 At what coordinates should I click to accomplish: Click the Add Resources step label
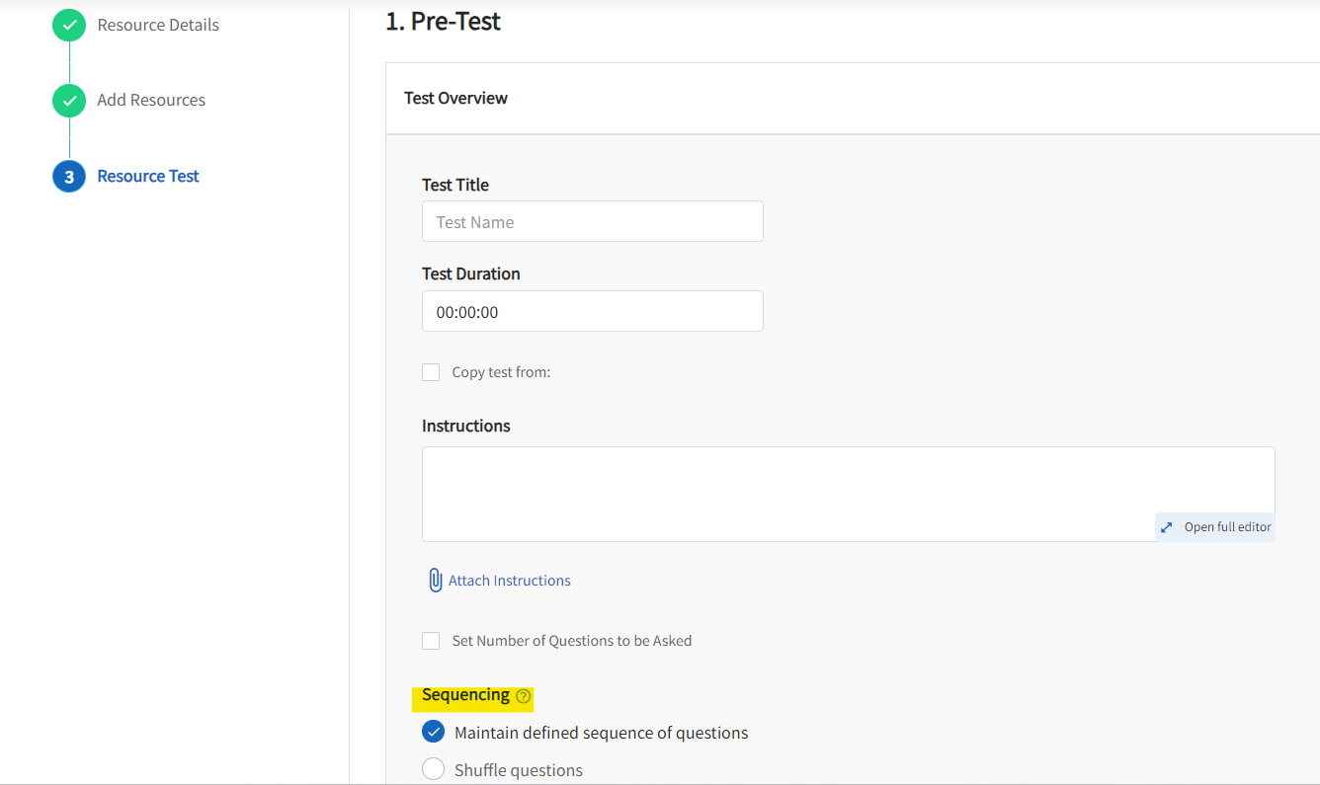(151, 100)
